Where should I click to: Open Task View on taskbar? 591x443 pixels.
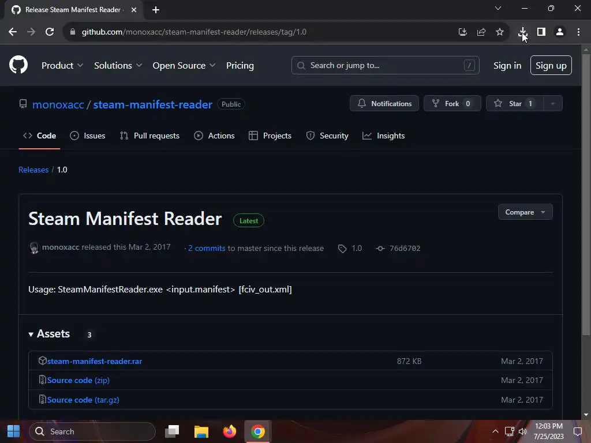pos(172,431)
